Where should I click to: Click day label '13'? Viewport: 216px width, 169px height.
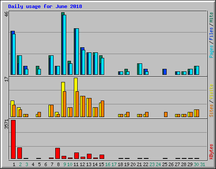89,164
